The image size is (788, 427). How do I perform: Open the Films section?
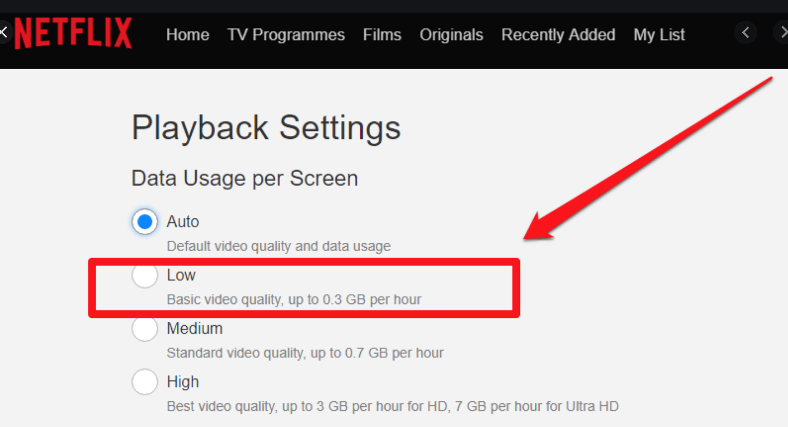pyautogui.click(x=382, y=35)
